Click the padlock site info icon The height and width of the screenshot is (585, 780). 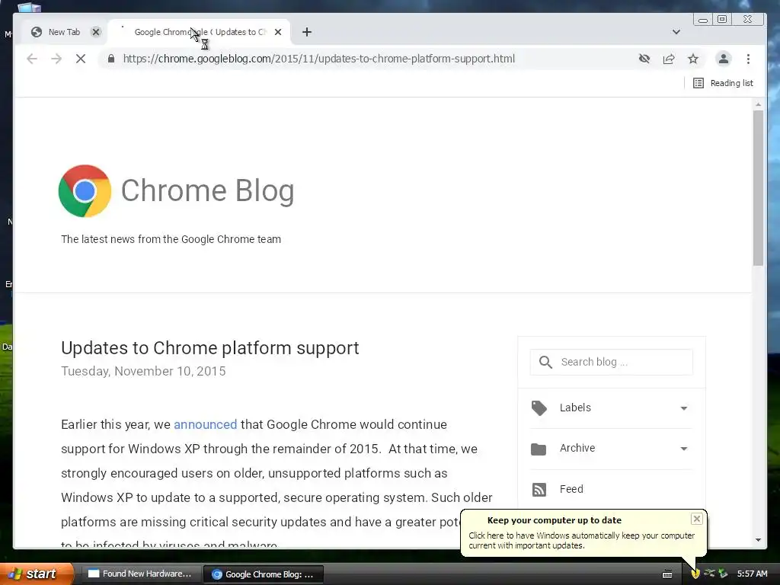click(111, 59)
